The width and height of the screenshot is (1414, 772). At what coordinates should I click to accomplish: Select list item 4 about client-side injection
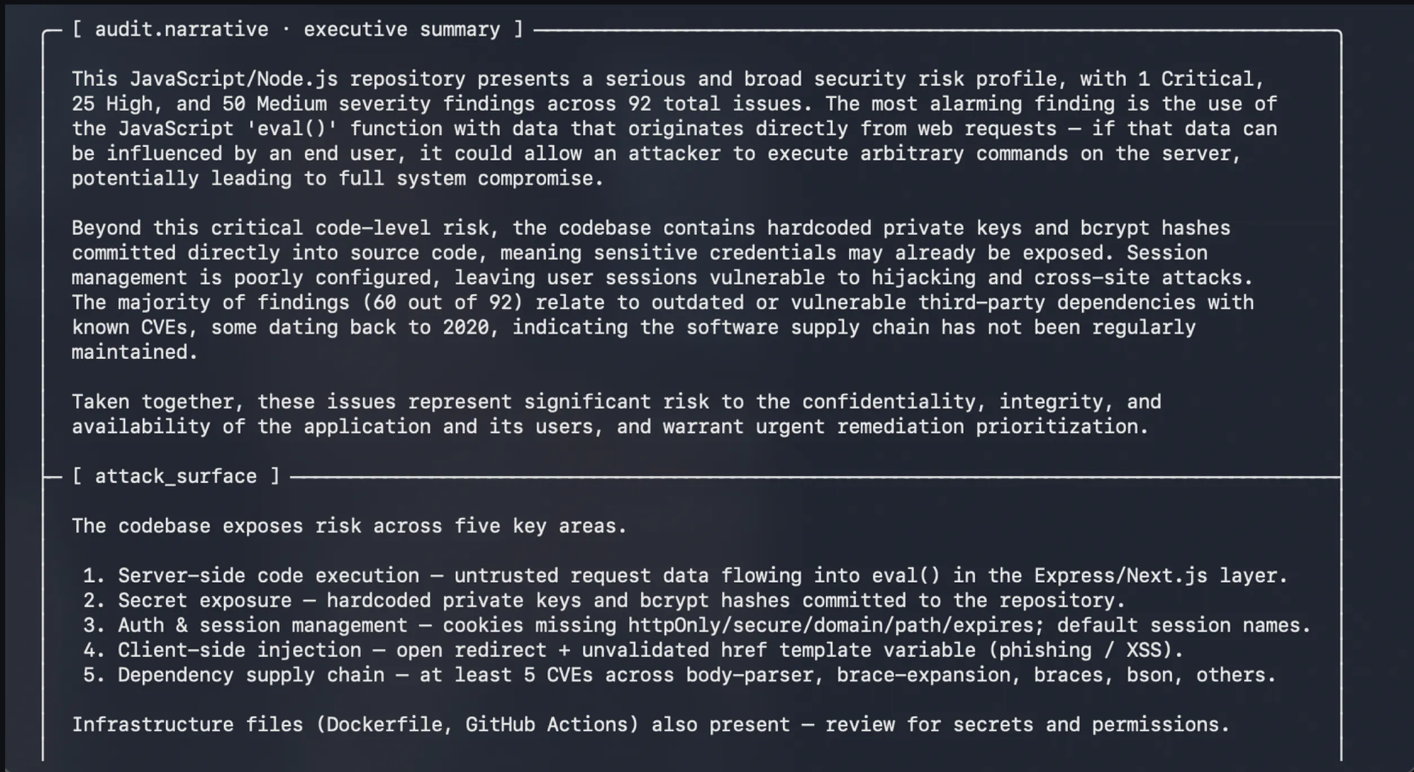pyautogui.click(x=633, y=650)
